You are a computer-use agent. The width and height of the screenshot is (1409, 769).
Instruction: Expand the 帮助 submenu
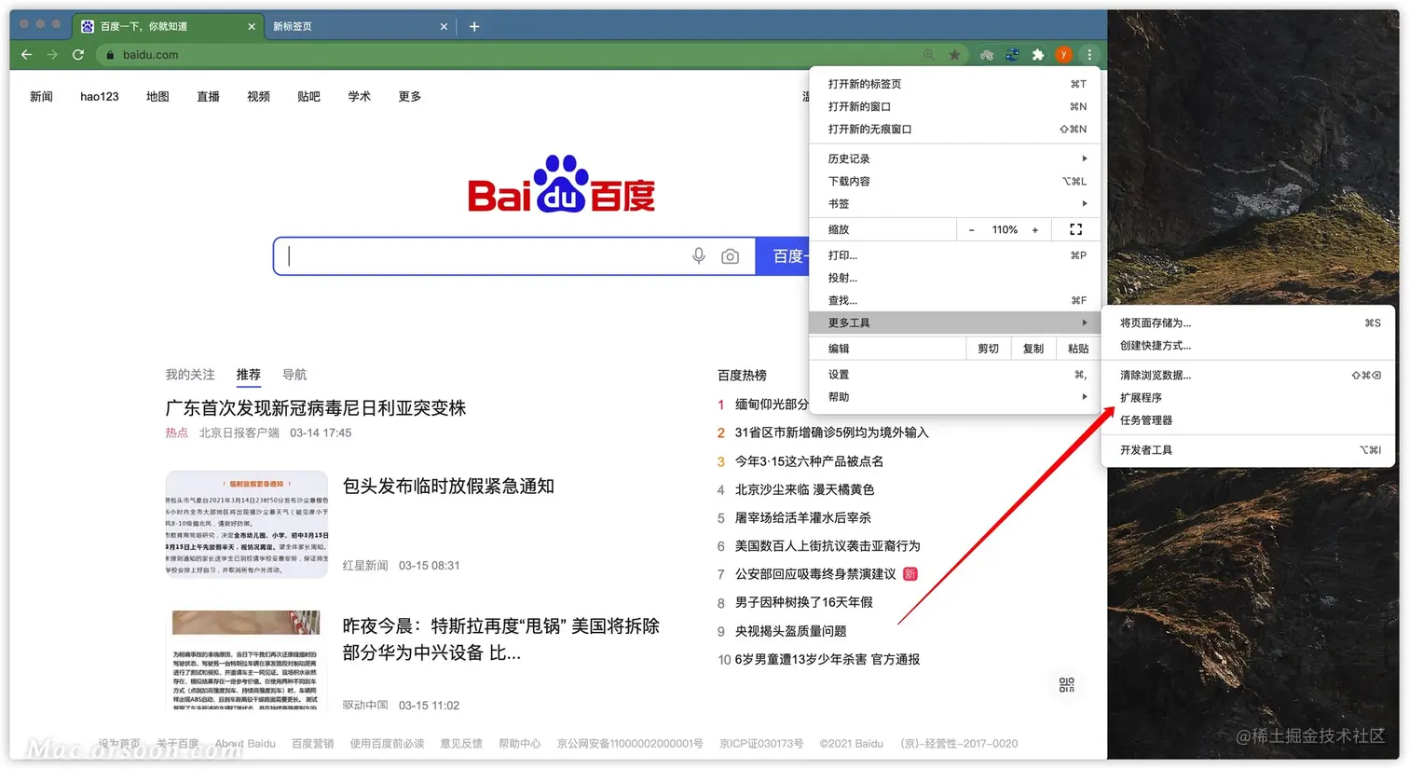957,397
